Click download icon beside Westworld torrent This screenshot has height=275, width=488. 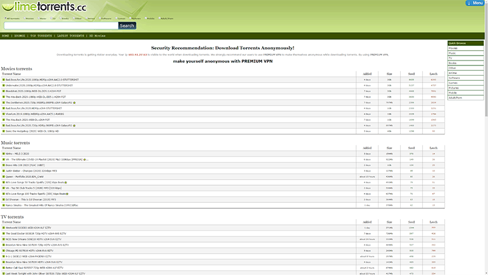coord(4,228)
